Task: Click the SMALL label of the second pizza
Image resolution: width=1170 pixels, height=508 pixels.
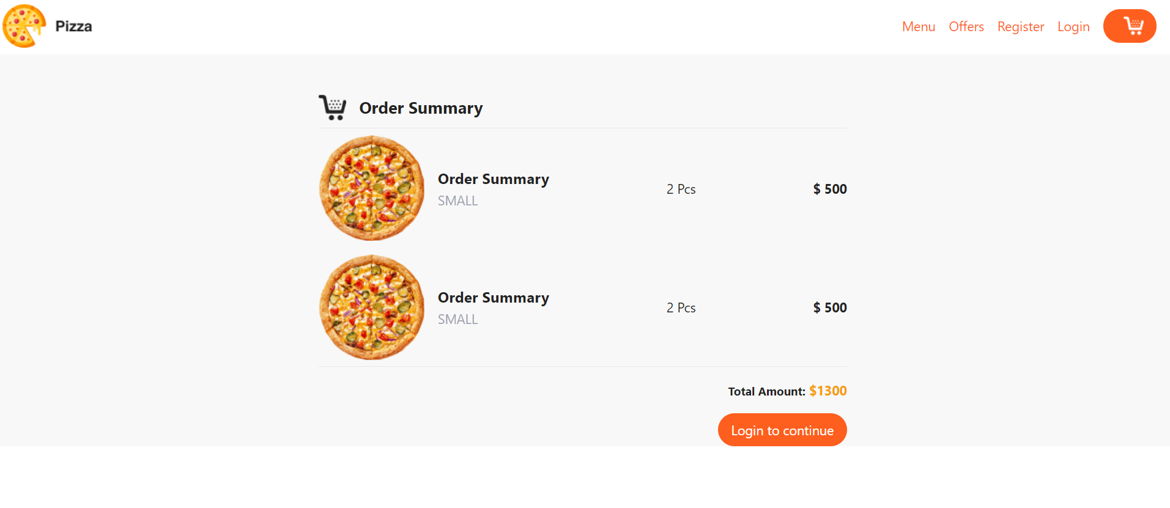Action: [457, 318]
